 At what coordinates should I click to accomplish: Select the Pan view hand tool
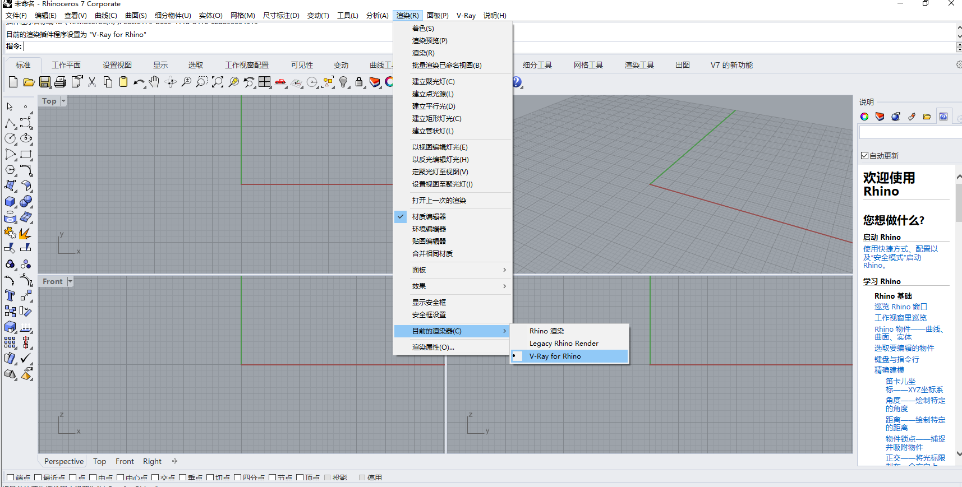click(154, 82)
